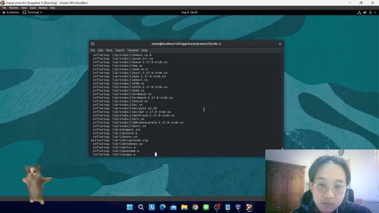Viewport: 379px width, 213px height.
Task: Open terminal Terminal menu
Action: (133, 50)
